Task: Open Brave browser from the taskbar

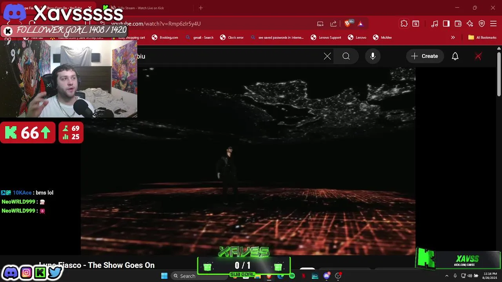Action: (x=269, y=276)
